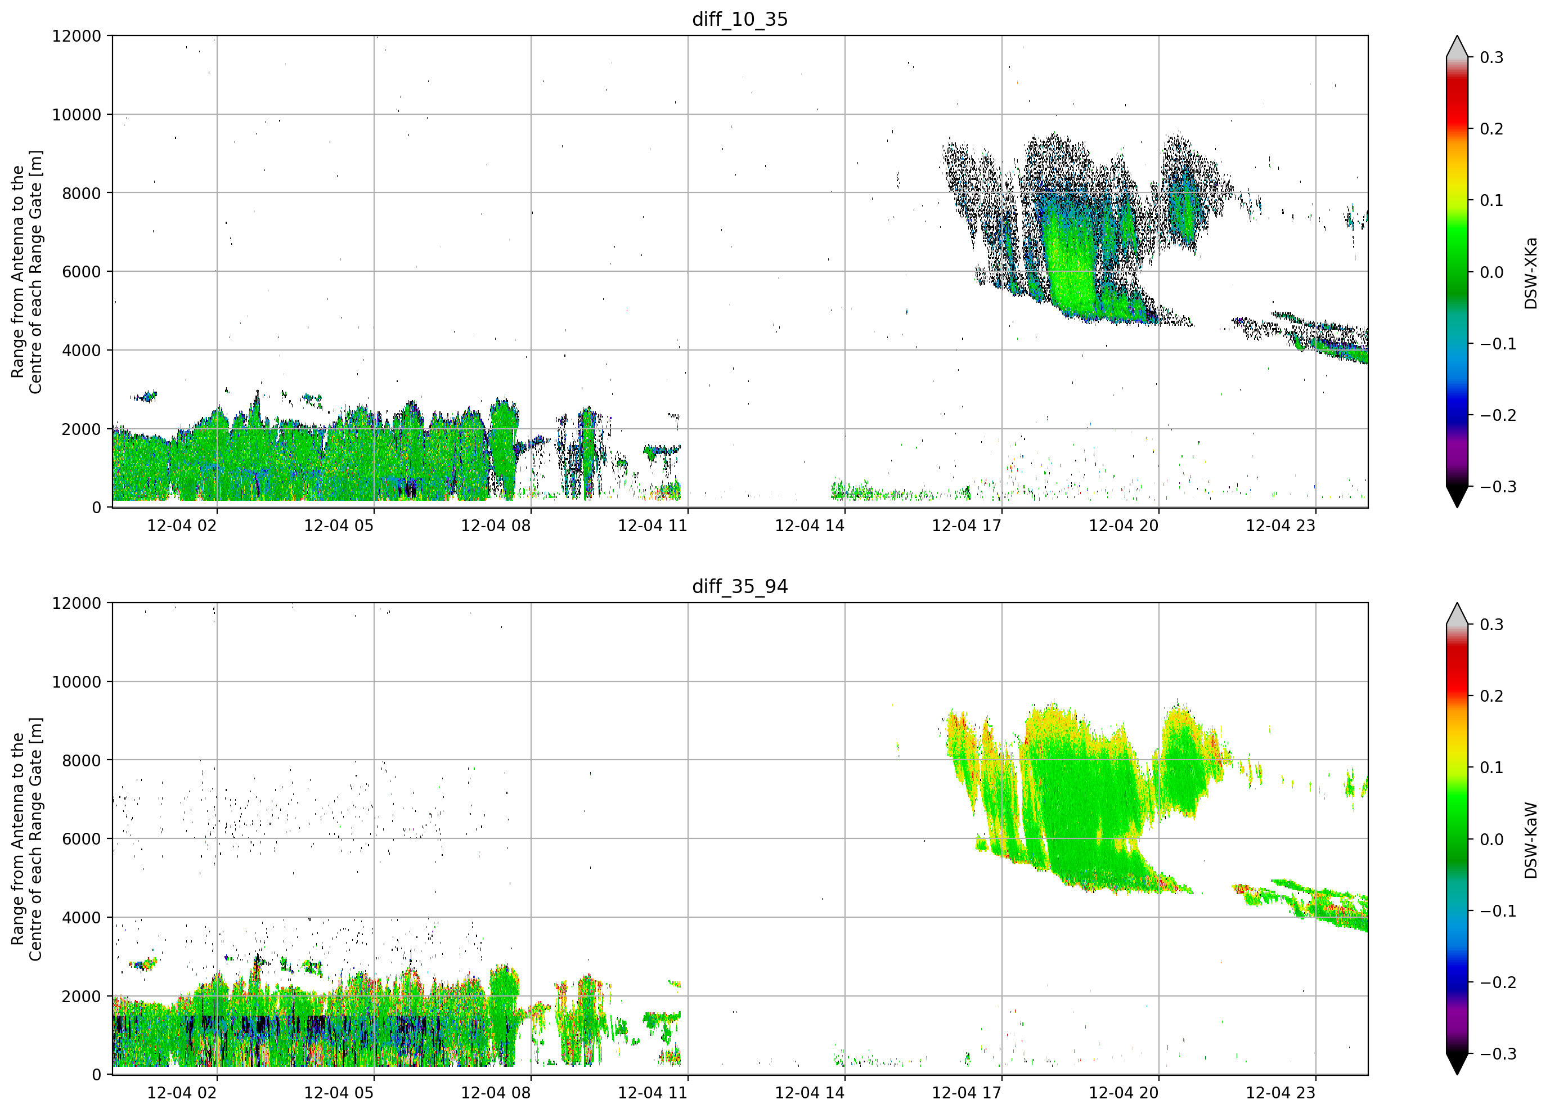Click the 12000 y-tick in diff_10_35 plot
Image resolution: width=1550 pixels, height=1113 pixels.
click(77, 36)
